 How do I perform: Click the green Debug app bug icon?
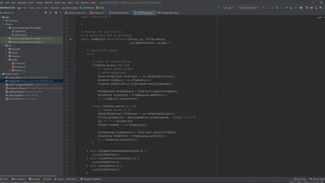click(x=277, y=8)
